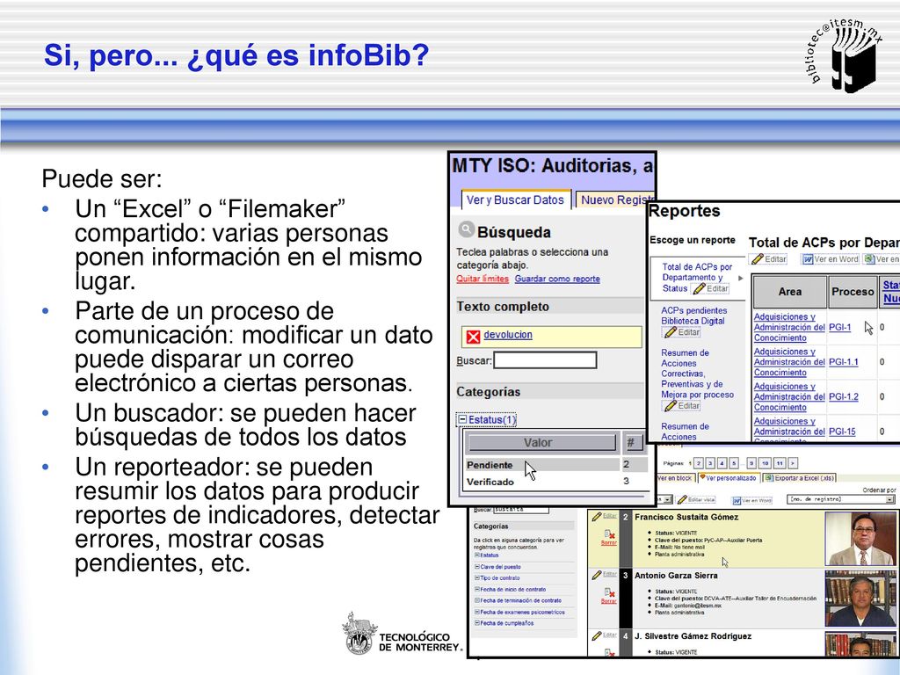Open the 'Nuevo Registro' tab
The image size is (900, 675).
[614, 200]
